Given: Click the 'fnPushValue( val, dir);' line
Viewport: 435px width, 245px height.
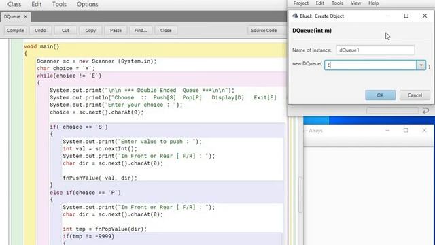Looking at the screenshot, I should point(100,178).
